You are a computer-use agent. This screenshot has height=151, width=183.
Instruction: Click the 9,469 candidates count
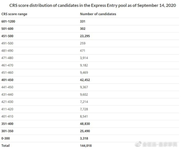tap(84, 72)
